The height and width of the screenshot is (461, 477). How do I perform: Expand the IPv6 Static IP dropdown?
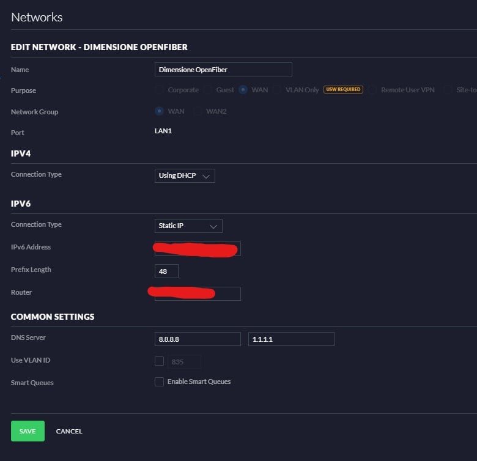188,226
